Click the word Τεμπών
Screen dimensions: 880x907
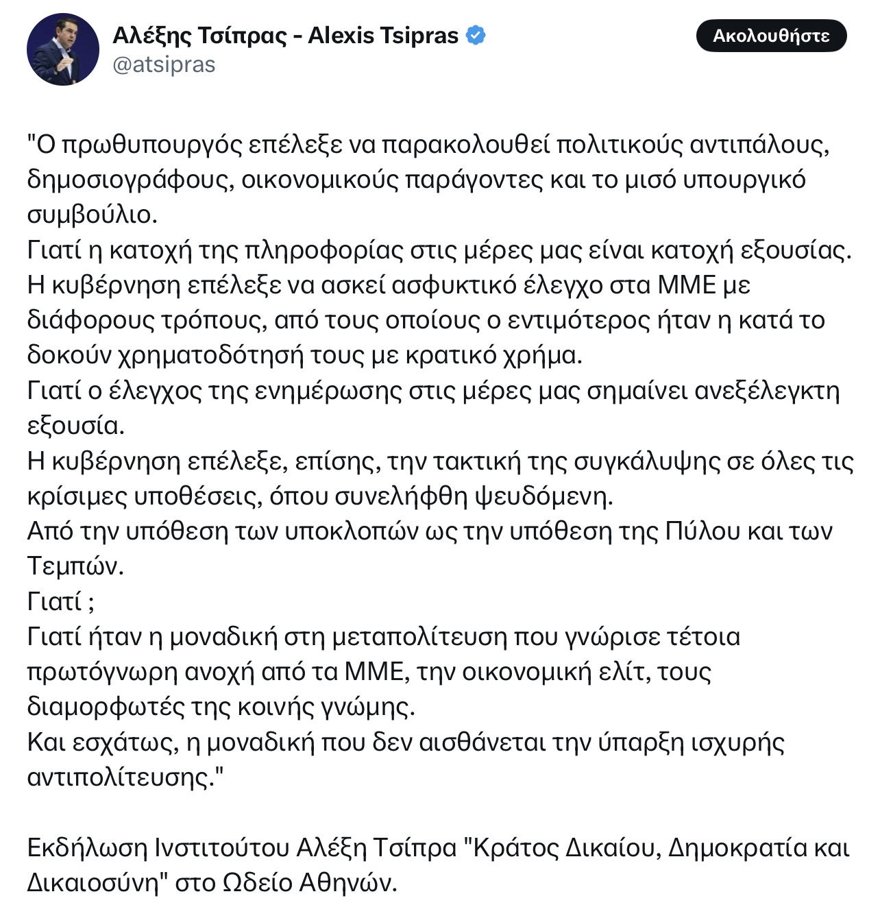(x=75, y=566)
